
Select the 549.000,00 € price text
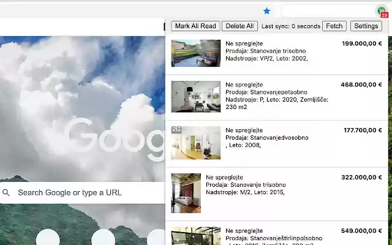pyautogui.click(x=361, y=231)
